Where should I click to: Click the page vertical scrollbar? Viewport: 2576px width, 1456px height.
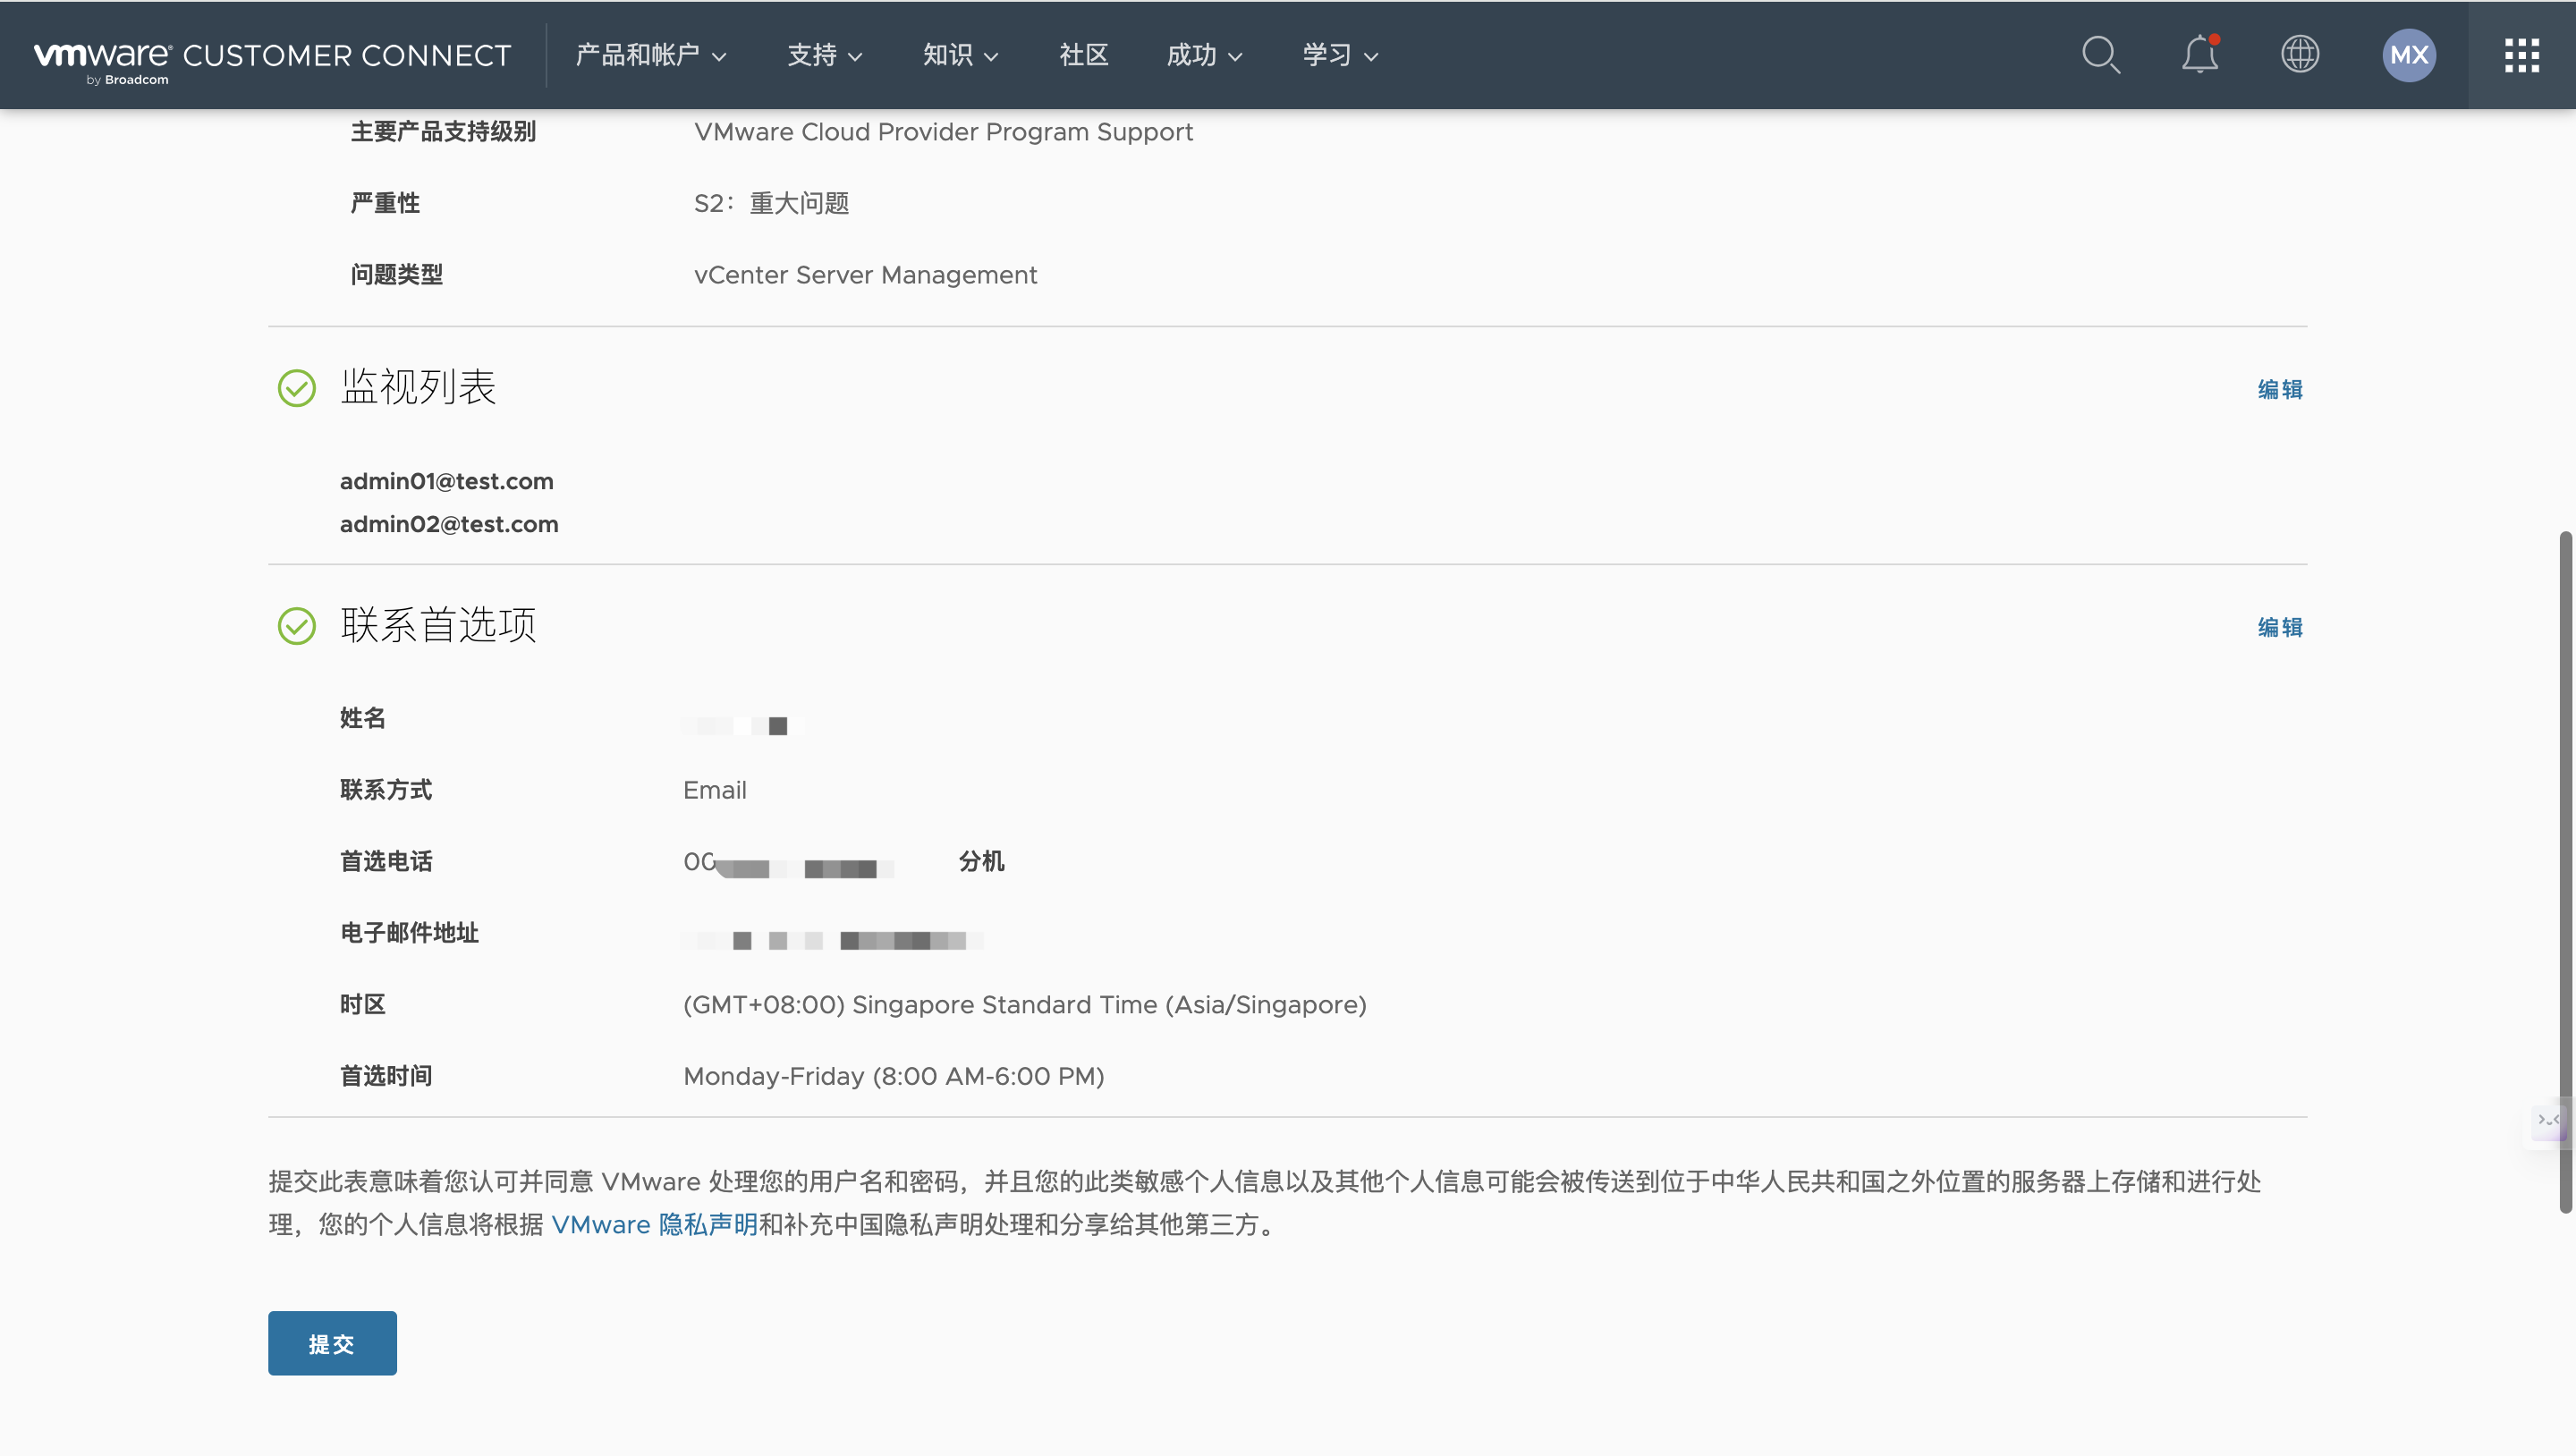click(2565, 872)
